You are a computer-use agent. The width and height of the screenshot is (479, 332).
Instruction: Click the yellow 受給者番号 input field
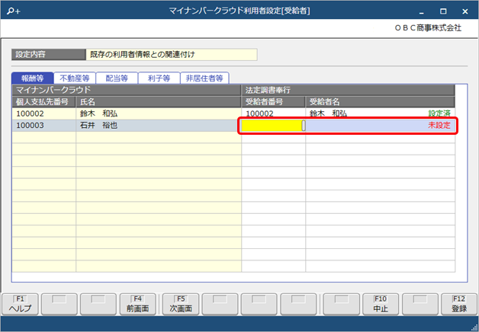pyautogui.click(x=272, y=126)
